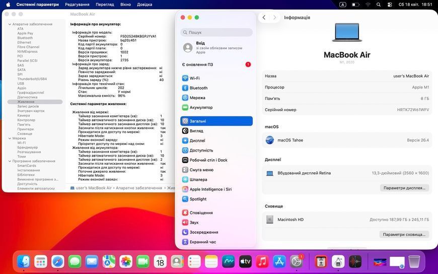The image size is (438, 274).
Task: Open the Редагування menu
Action: point(77,5)
